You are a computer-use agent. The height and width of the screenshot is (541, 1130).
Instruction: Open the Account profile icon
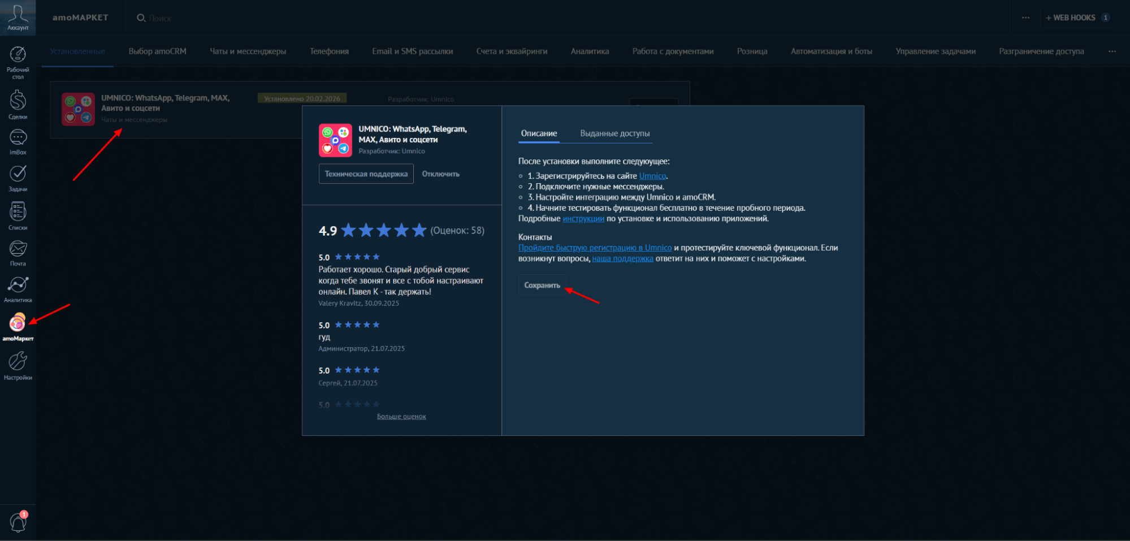pyautogui.click(x=18, y=17)
